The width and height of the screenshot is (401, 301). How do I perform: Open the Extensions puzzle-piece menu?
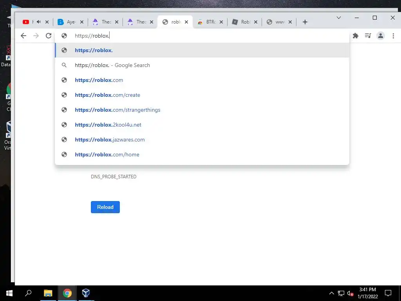pyautogui.click(x=356, y=36)
